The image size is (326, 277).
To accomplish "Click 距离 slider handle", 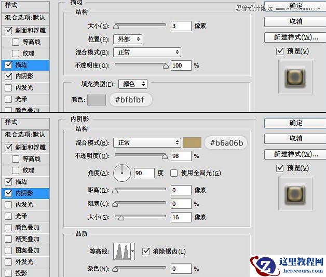I will point(115,191).
